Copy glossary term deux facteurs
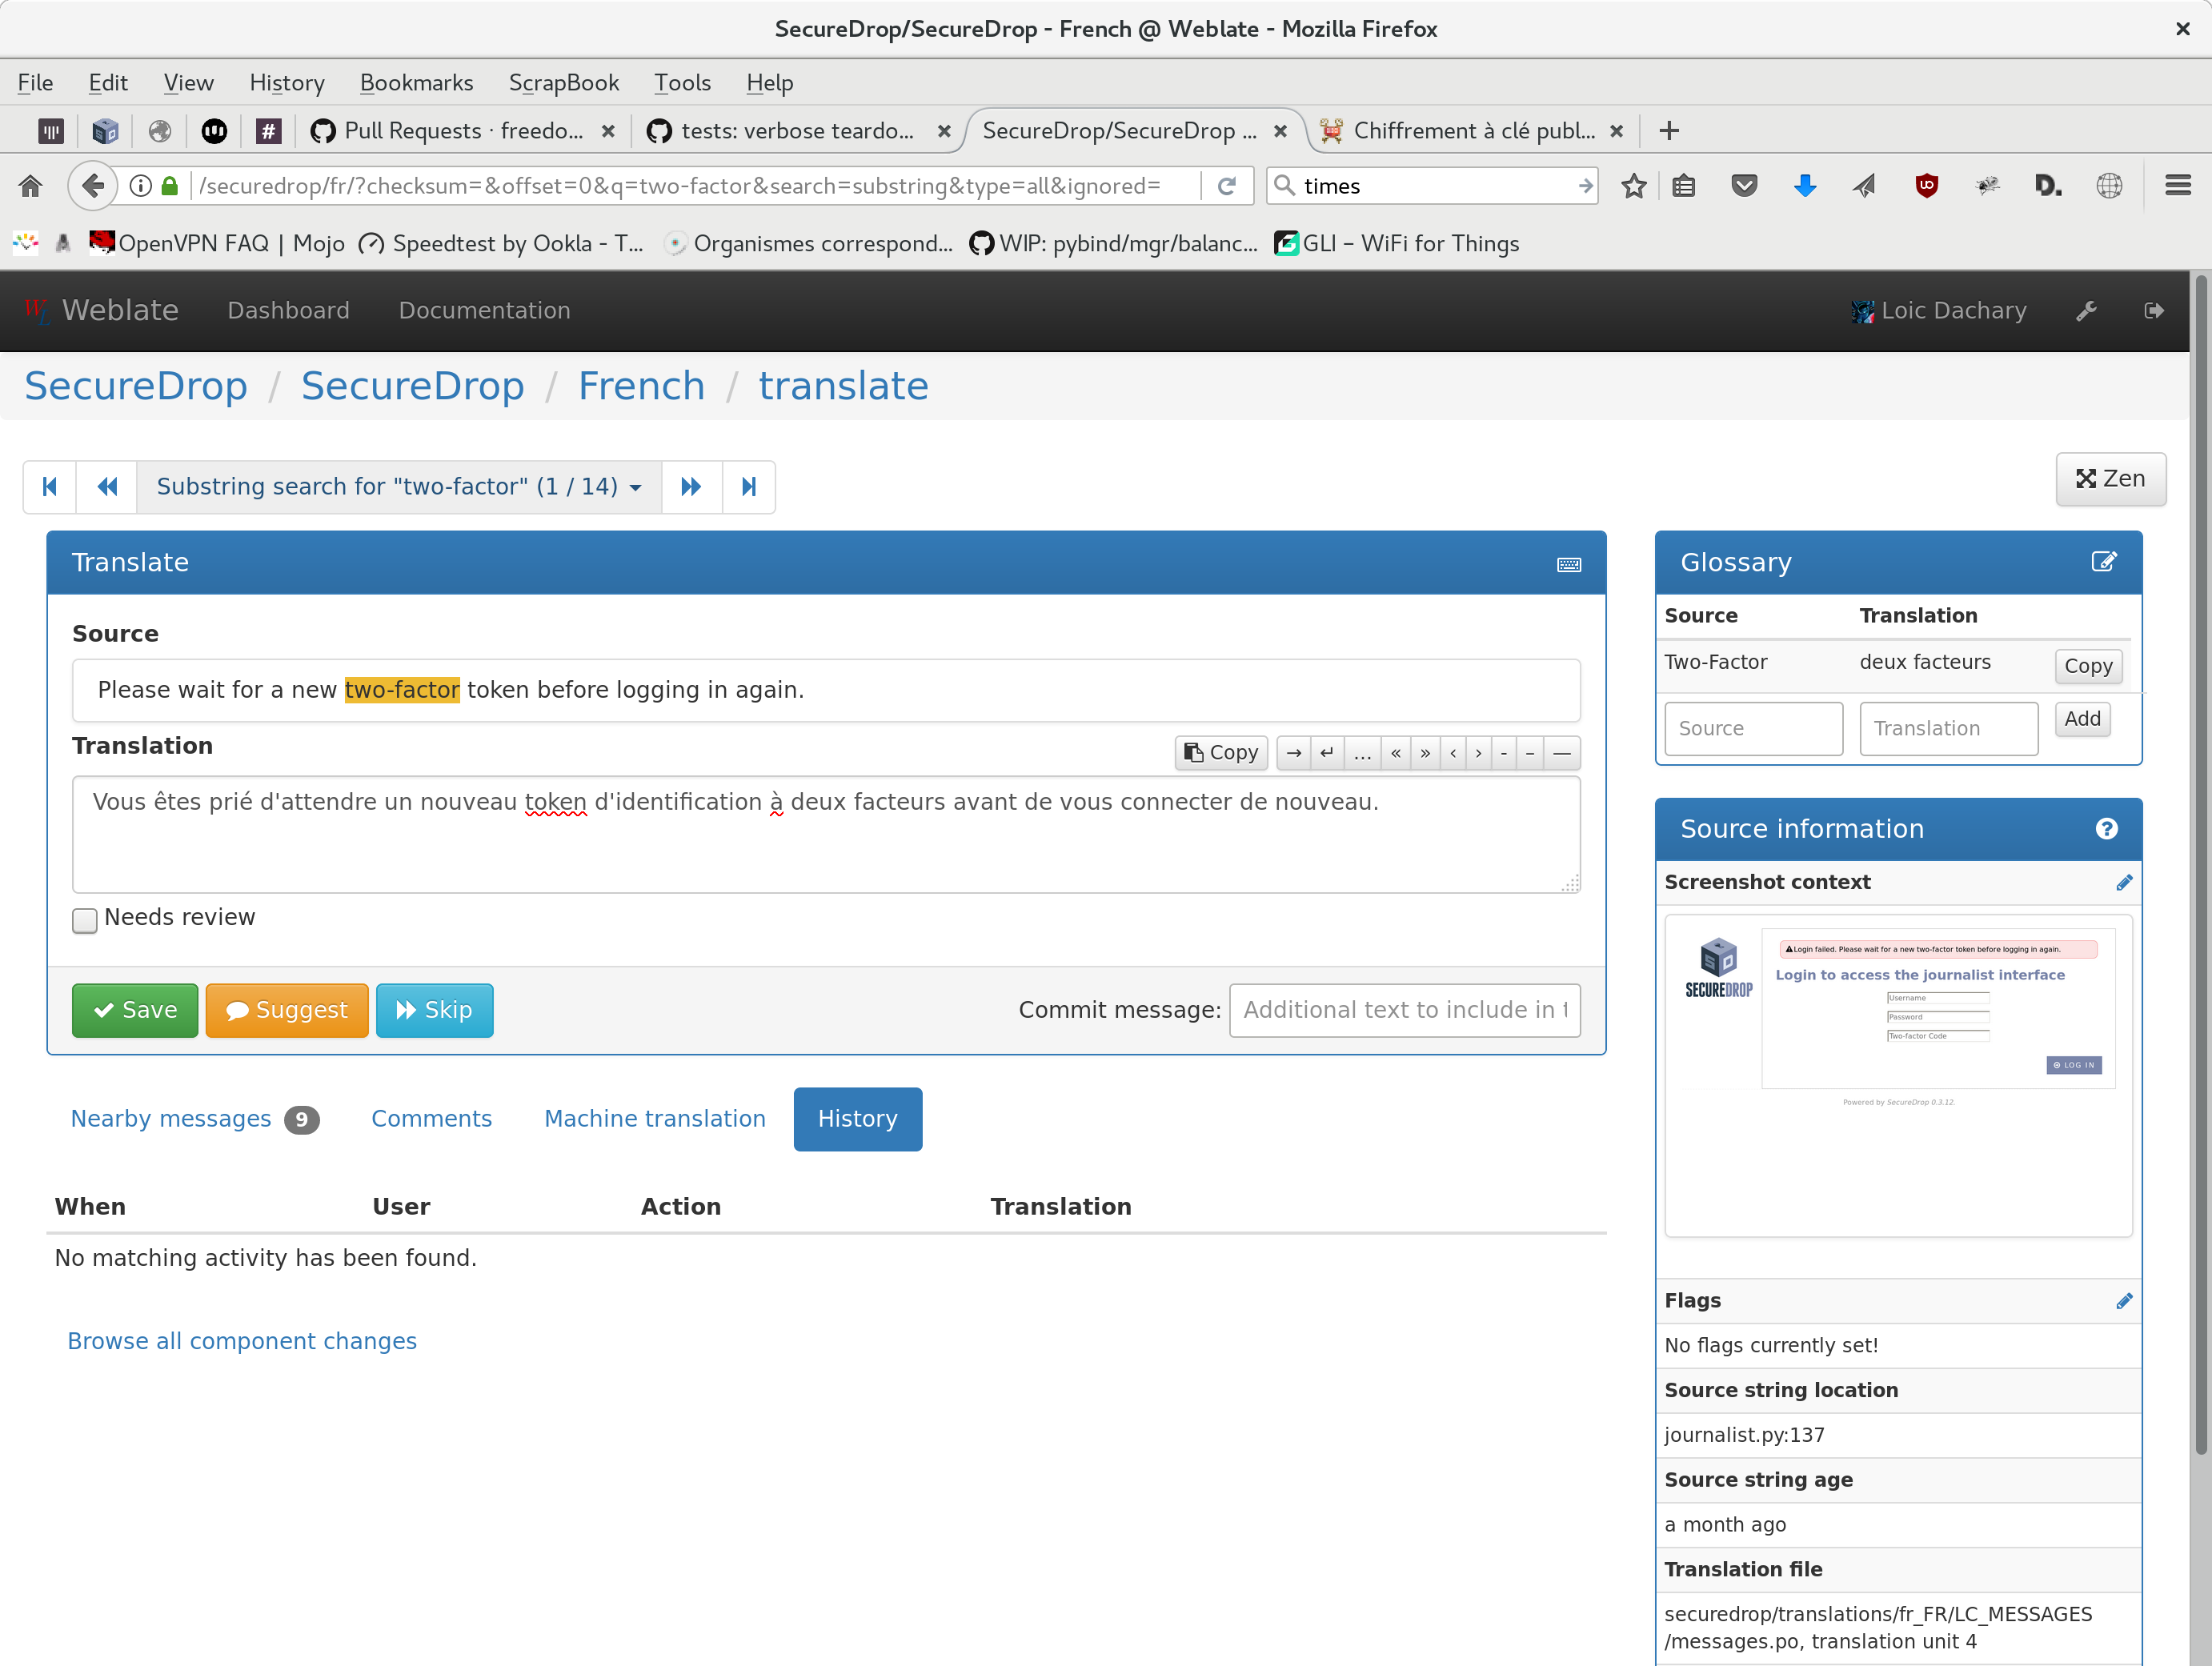The image size is (2212, 1666). (x=2088, y=666)
